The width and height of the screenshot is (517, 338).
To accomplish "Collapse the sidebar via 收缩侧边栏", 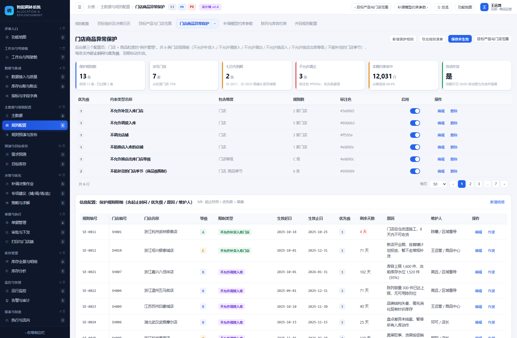I will [35, 332].
